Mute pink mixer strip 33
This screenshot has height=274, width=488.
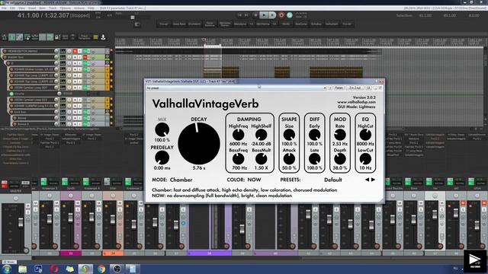point(78,203)
